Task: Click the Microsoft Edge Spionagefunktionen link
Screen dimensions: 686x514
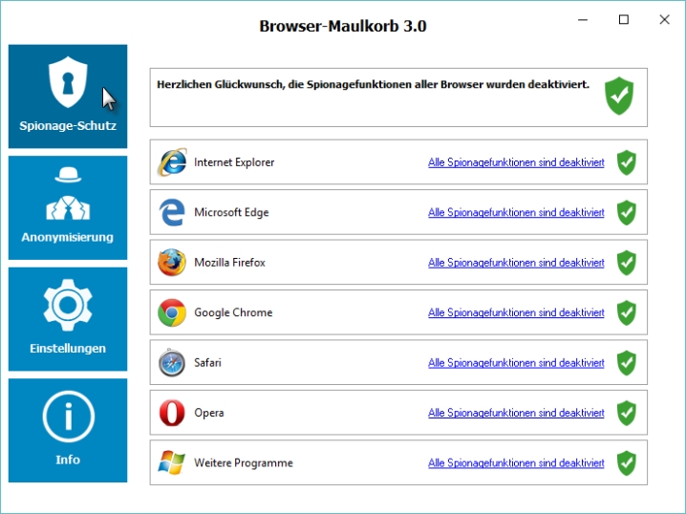Action: [x=516, y=213]
